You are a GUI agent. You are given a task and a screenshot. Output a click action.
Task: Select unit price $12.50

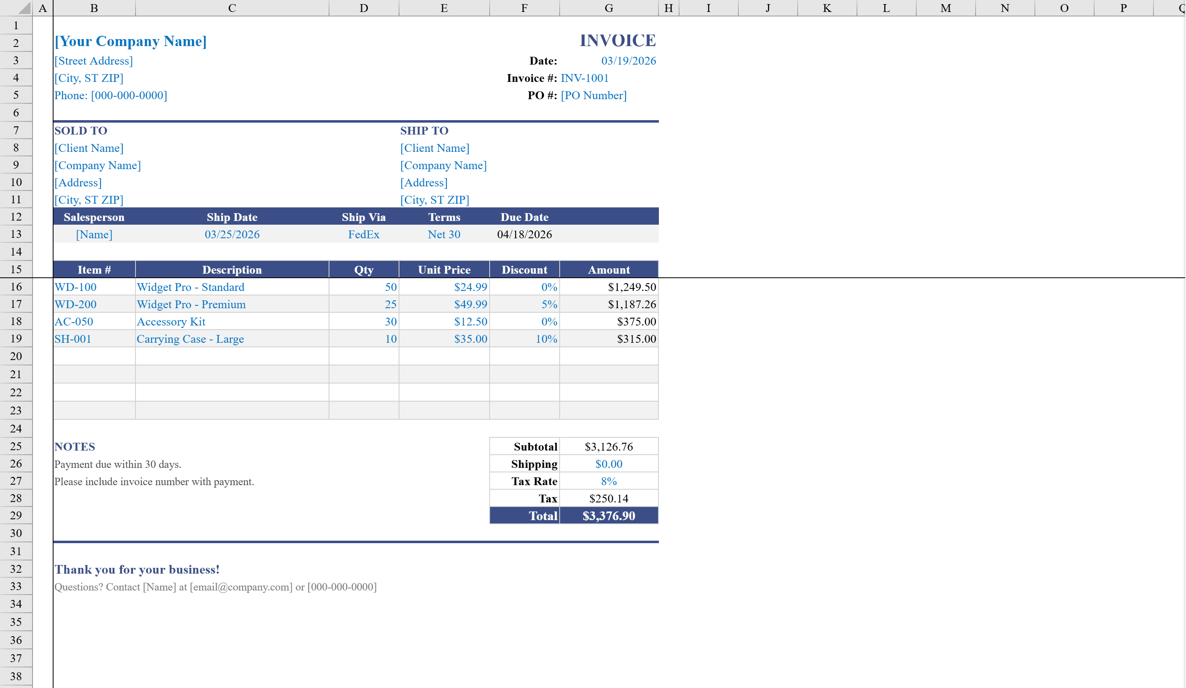pyautogui.click(x=444, y=322)
